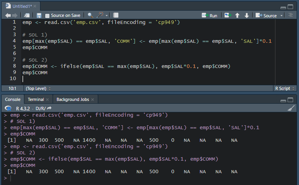Show document outline icon
This screenshot has width=299, height=185.
pyautogui.click(x=291, y=15)
